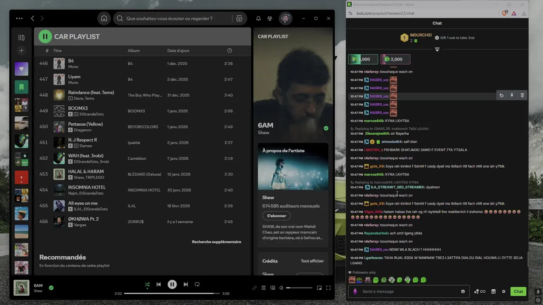The height and width of the screenshot is (305, 543).
Task: Sort tracks by Titre column
Action: point(57,50)
